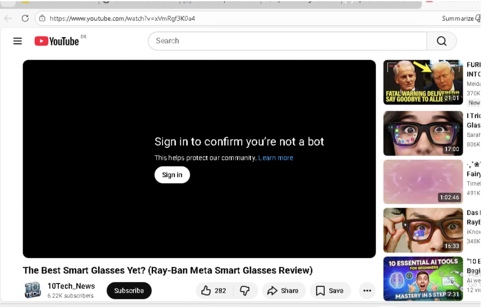Click the YouTube logo

tap(57, 41)
